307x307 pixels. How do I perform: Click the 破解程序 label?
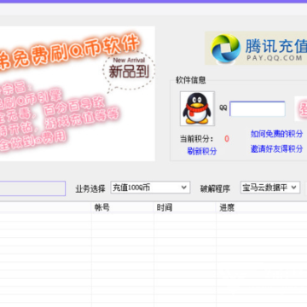pos(215,188)
